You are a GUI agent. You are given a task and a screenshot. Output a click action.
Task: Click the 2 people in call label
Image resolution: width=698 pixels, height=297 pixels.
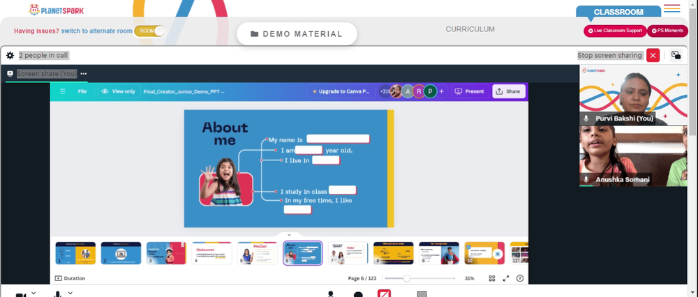coord(43,55)
